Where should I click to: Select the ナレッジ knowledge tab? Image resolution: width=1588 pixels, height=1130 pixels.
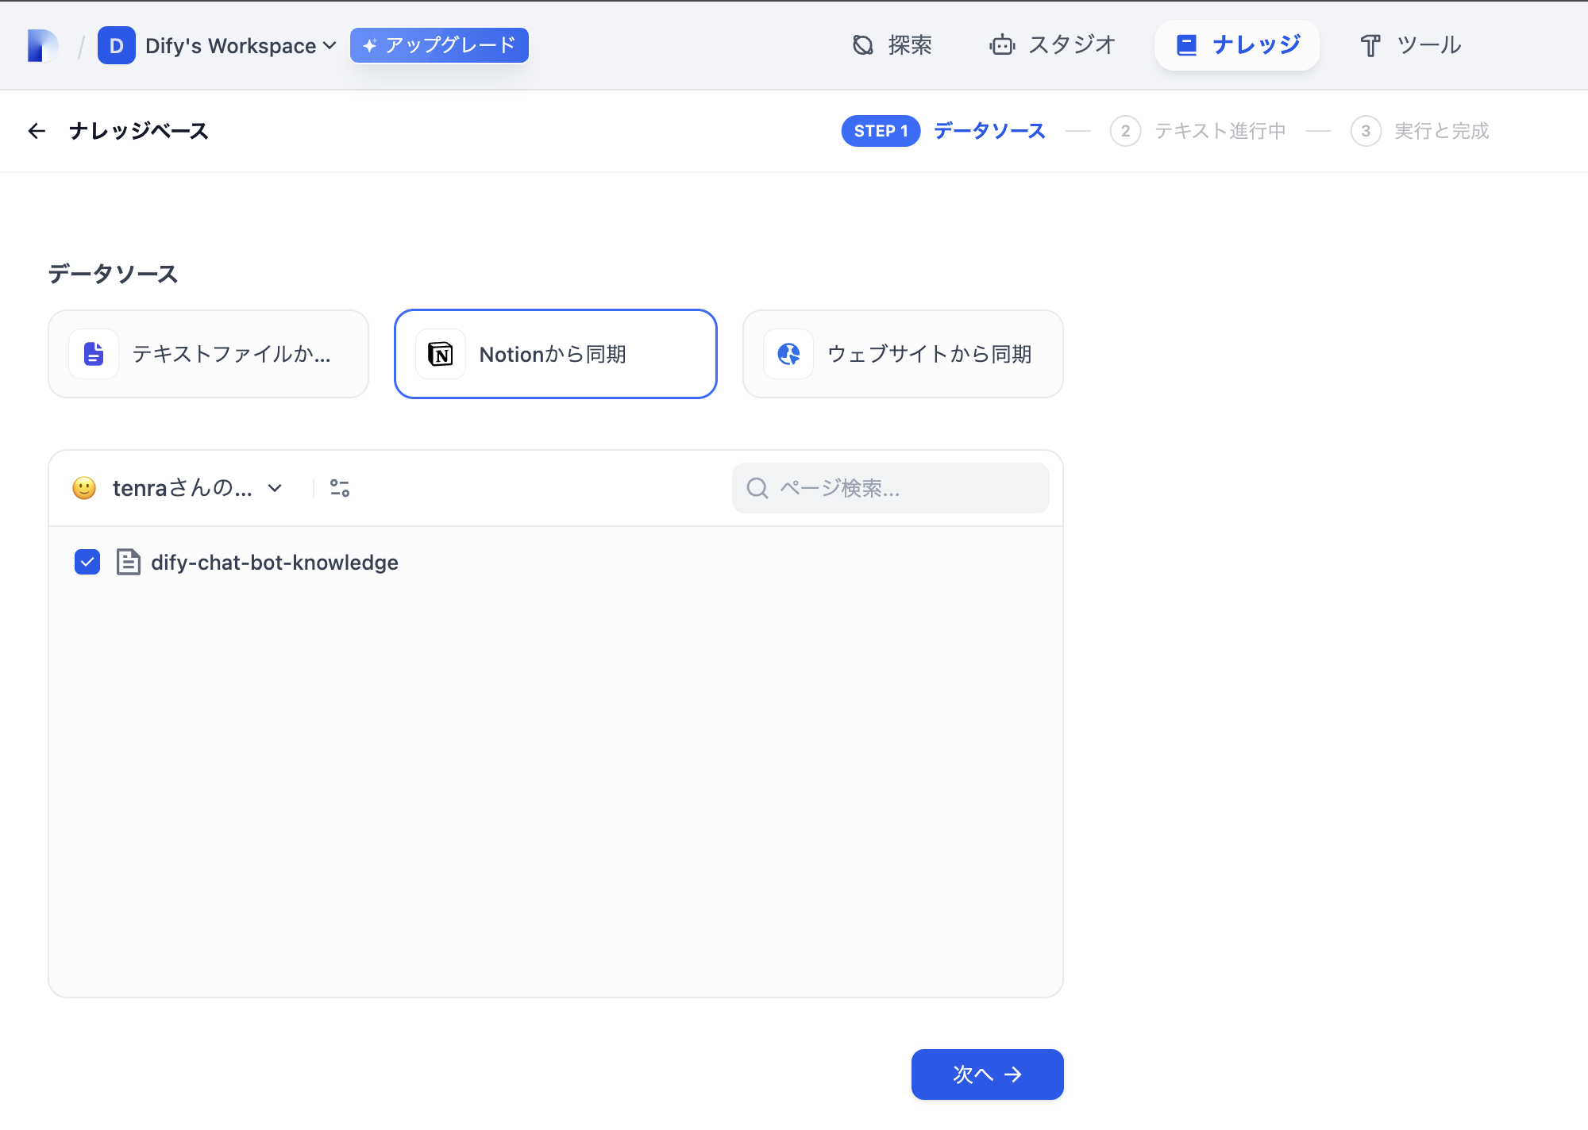tap(1237, 45)
